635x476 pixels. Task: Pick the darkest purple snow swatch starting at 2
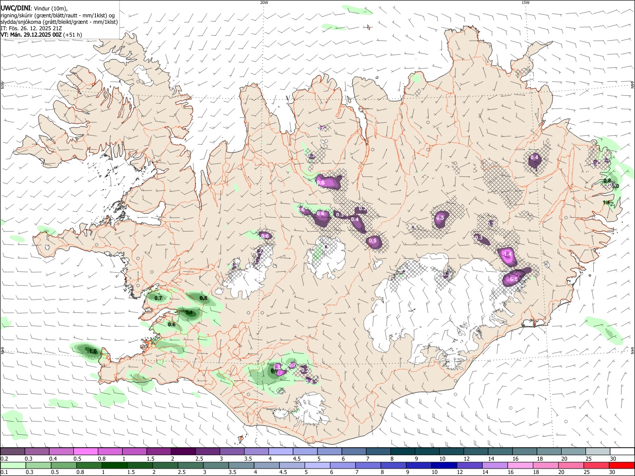(x=183, y=452)
